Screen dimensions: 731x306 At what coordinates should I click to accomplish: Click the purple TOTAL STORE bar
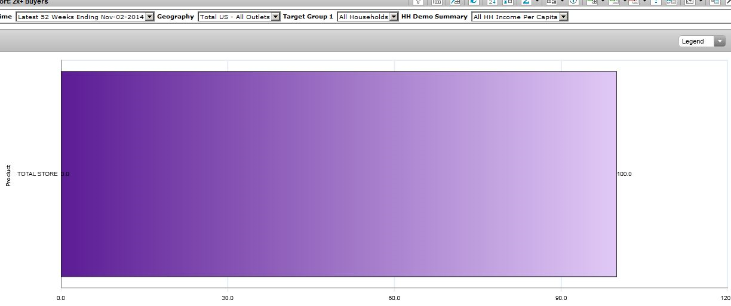point(338,174)
